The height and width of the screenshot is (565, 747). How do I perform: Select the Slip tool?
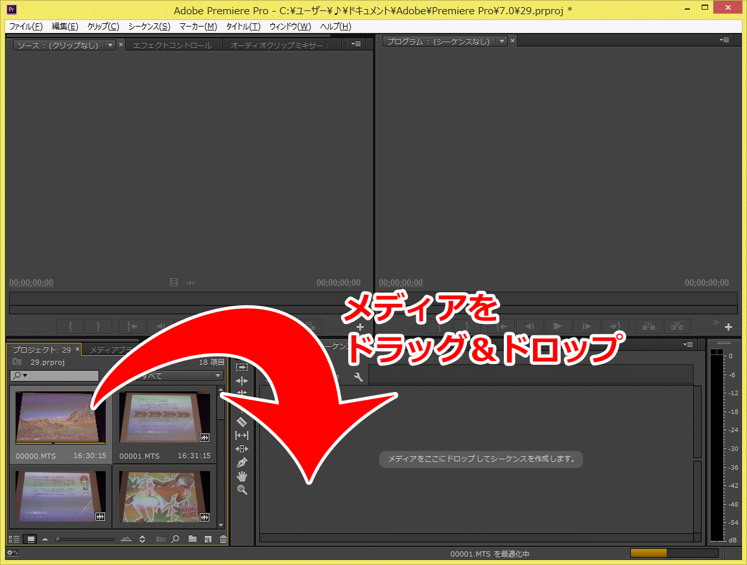click(x=242, y=435)
